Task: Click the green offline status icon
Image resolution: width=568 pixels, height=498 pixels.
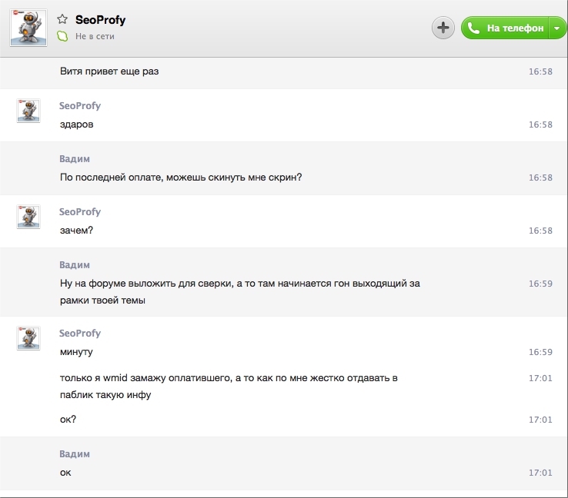Action: click(62, 36)
